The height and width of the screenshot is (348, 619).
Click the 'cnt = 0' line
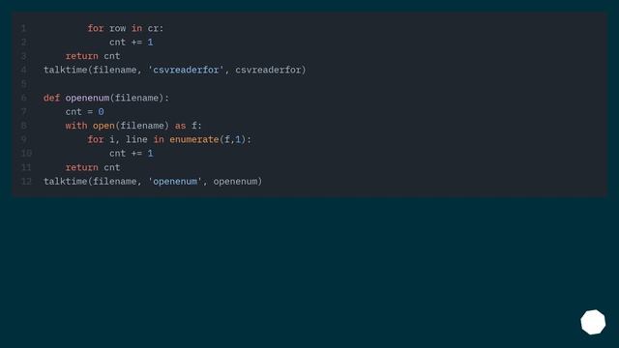pos(84,112)
